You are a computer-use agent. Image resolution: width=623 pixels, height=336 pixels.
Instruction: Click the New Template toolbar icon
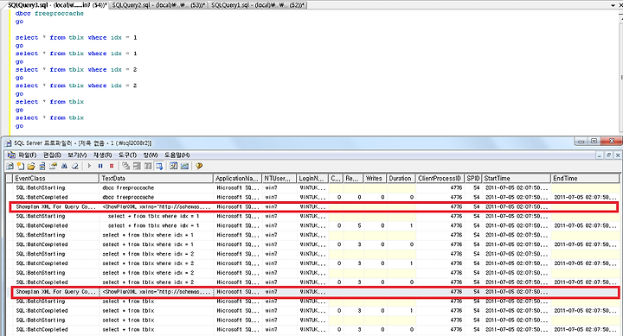(x=21, y=166)
